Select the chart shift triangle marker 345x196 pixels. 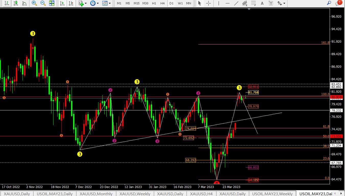coord(249,9)
